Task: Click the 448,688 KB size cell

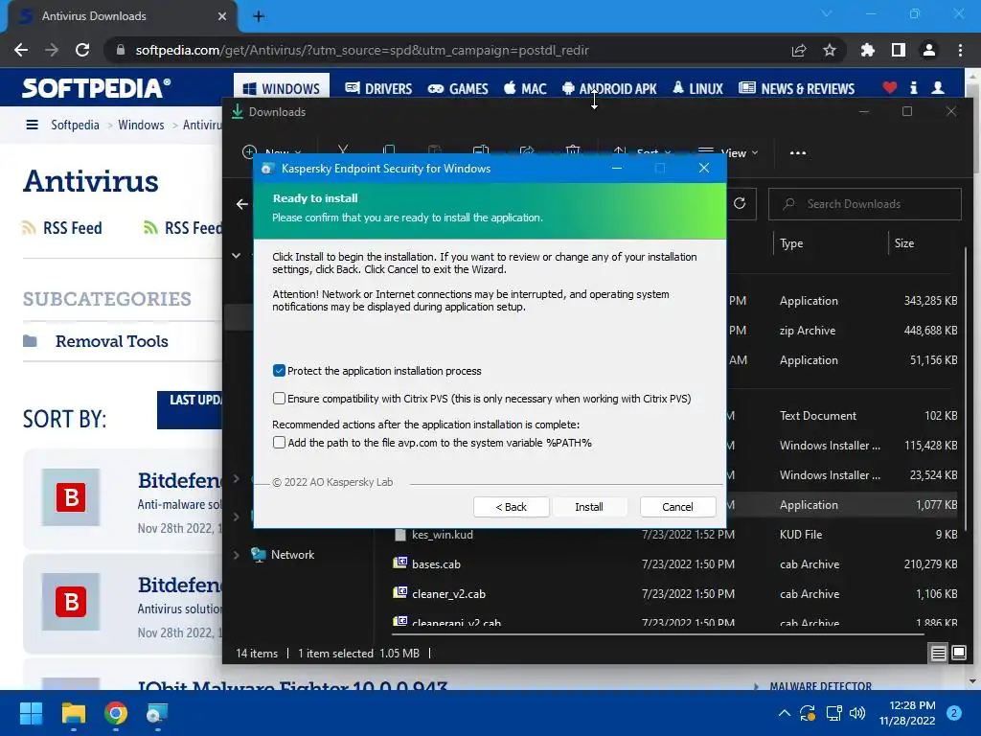Action: pyautogui.click(x=930, y=331)
